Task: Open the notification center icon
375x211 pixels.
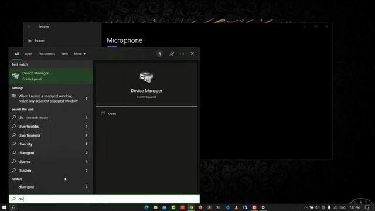Action: tap(367, 207)
